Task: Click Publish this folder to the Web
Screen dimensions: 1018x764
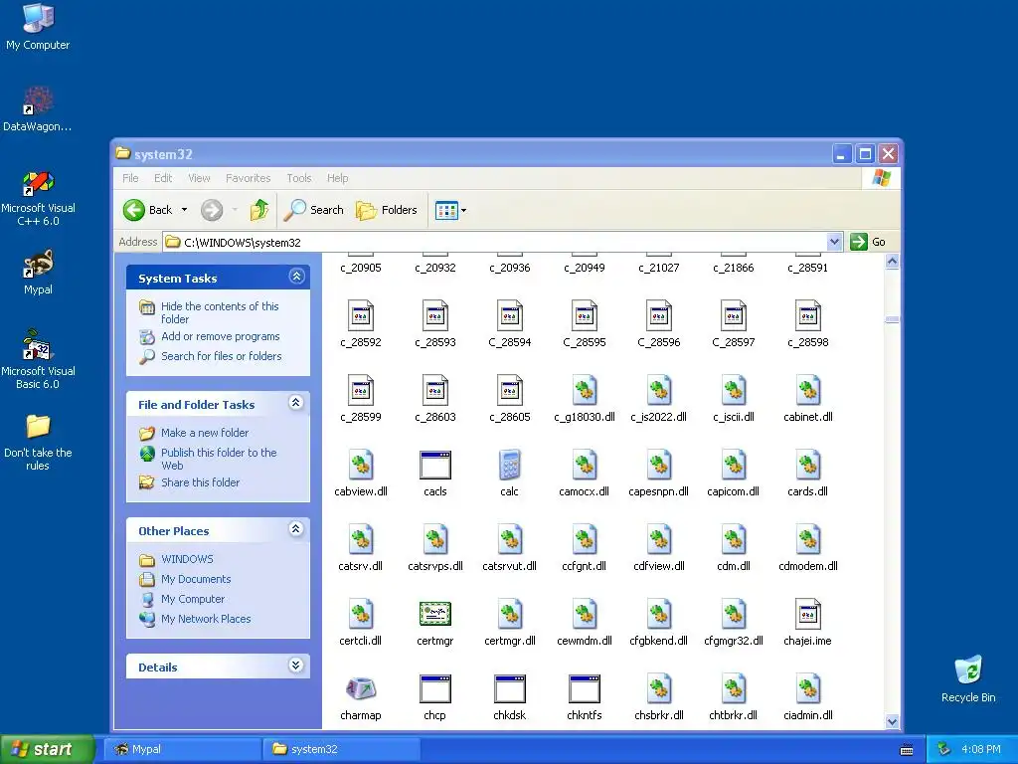Action: click(219, 459)
